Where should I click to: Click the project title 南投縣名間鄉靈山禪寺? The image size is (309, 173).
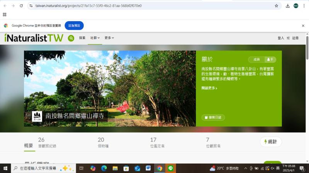pyautogui.click(x=75, y=116)
